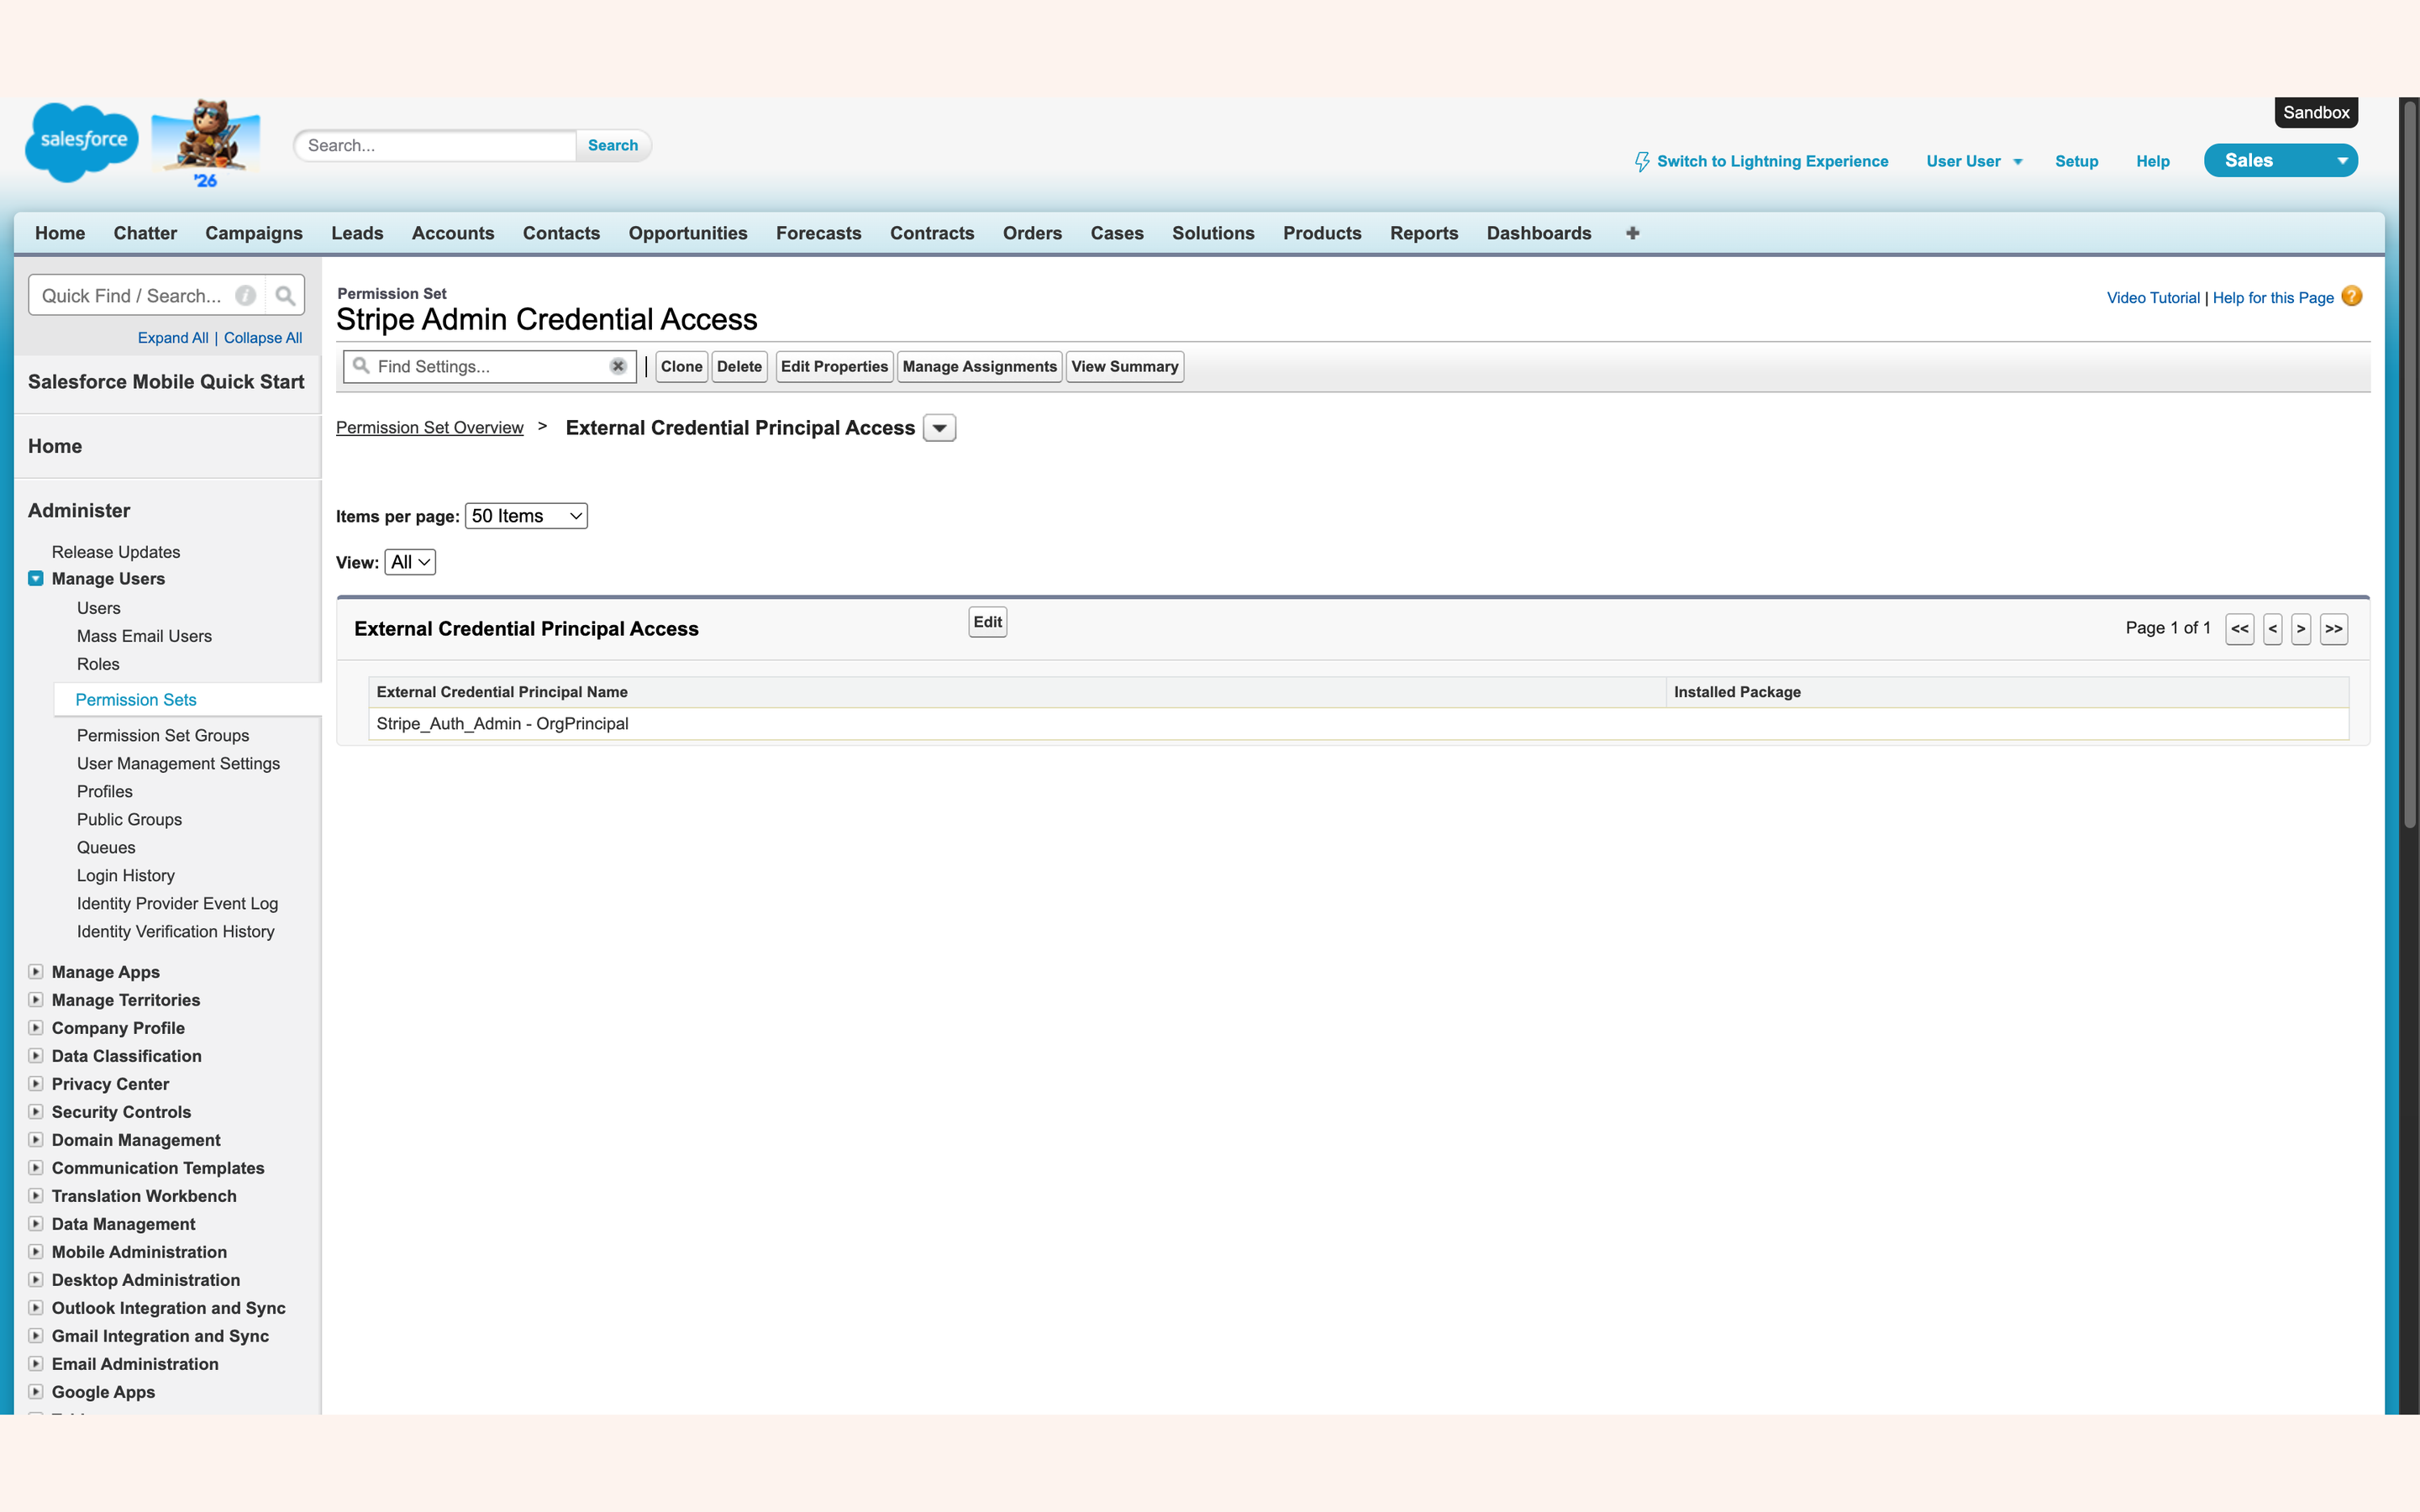Expand the Manage Territories node

[x=36, y=999]
